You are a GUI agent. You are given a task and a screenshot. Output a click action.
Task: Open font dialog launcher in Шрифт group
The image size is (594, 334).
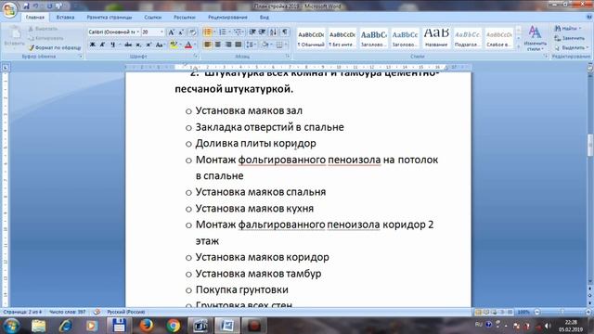tap(196, 56)
